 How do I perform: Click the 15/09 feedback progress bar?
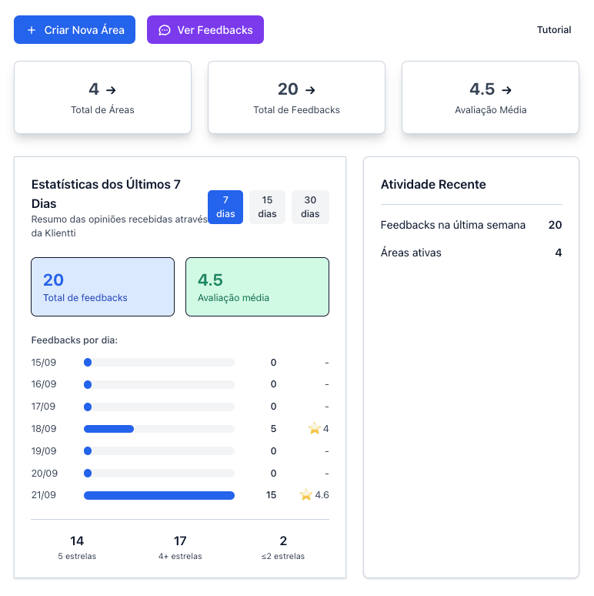click(159, 362)
